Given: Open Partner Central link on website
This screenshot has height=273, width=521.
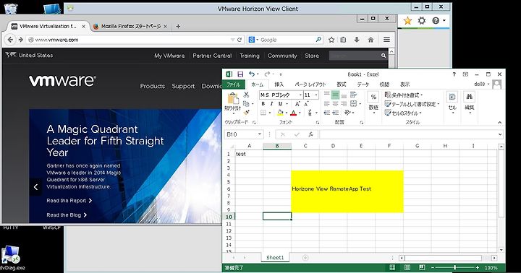Looking at the screenshot, I should click(x=212, y=56).
